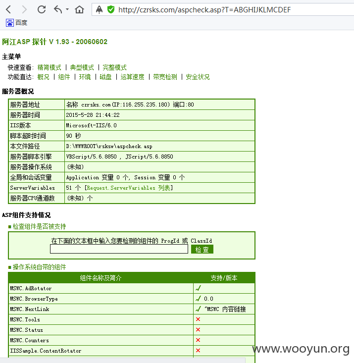354x363 pixels.
Task: Click the 阿江ASP 探针 V 1.93 title
Action: 55,42
